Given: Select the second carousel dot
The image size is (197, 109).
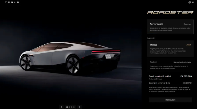Looking at the screenshot, I should [x=69, y=107].
